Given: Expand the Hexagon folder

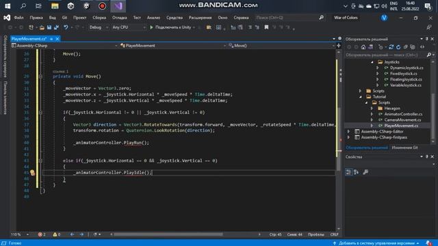Looking at the screenshot, I should click(372, 108).
